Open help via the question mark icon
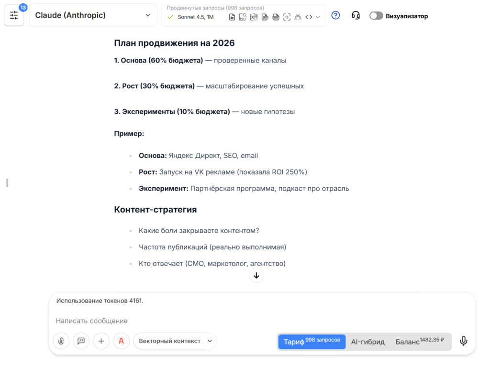This screenshot has width=490, height=366. [x=335, y=16]
